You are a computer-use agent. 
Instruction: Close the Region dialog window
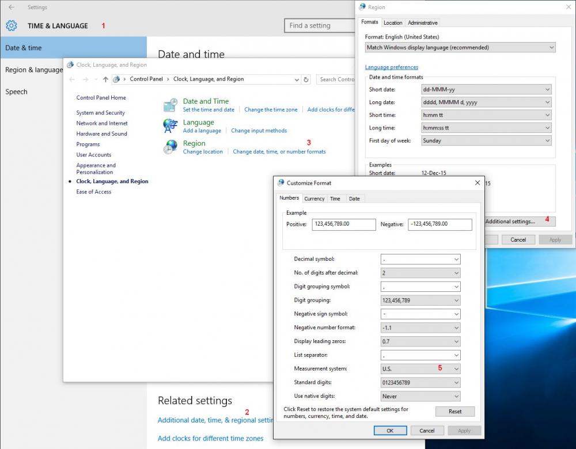click(x=569, y=7)
